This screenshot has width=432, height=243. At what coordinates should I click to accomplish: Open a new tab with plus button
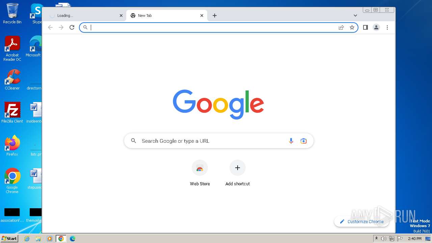215,16
